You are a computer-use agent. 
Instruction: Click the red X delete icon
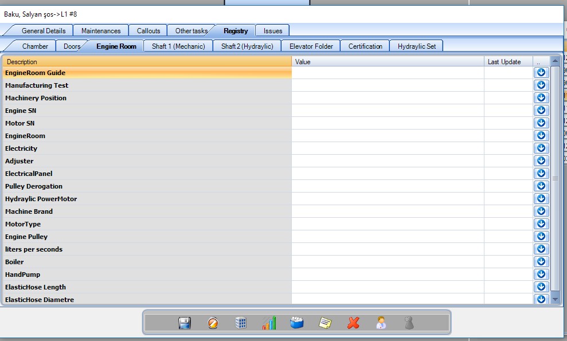point(353,323)
